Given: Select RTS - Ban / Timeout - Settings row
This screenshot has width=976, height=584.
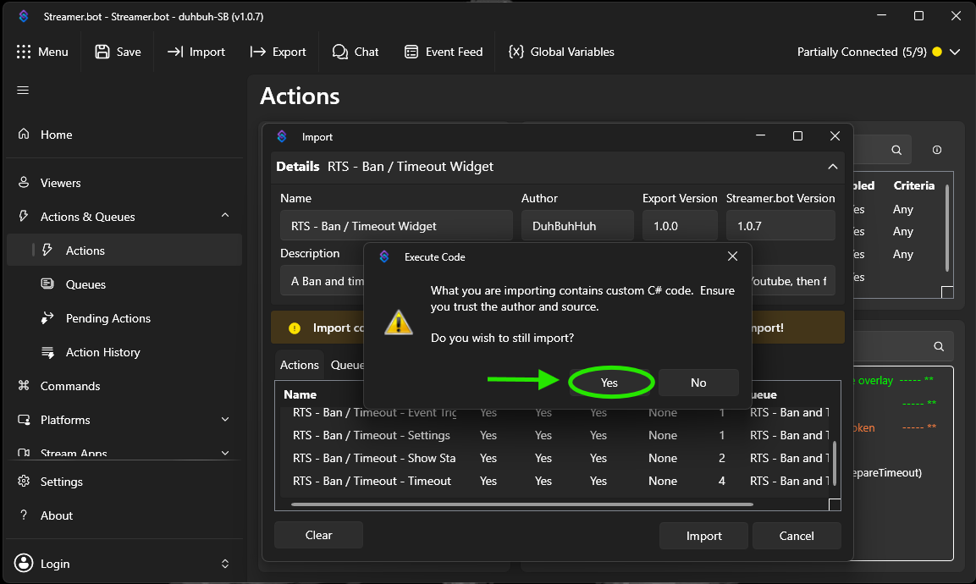Looking at the screenshot, I should tap(554, 435).
